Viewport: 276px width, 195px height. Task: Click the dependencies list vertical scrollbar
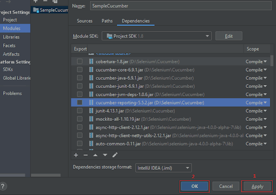[x=272, y=60]
